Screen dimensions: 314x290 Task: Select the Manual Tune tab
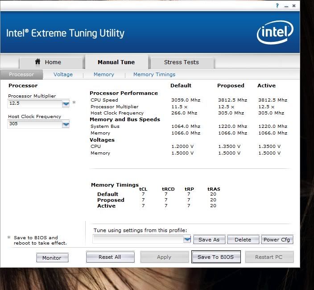(x=116, y=62)
